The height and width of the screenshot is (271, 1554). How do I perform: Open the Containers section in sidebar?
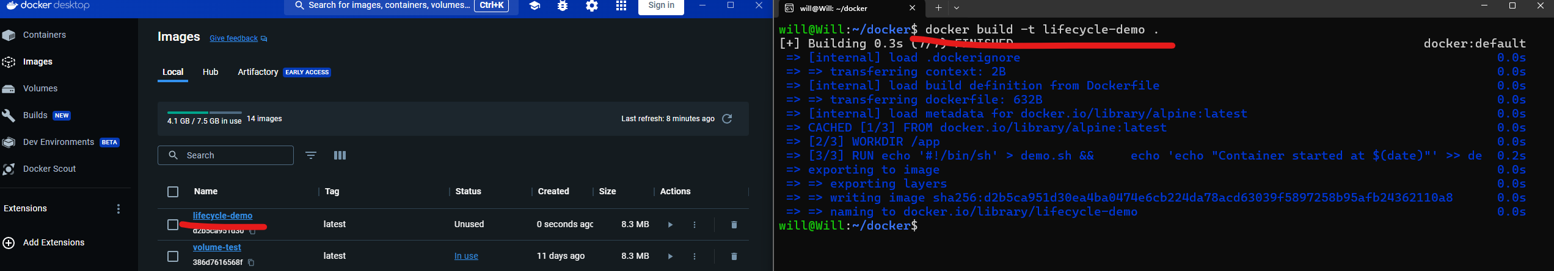click(x=44, y=35)
